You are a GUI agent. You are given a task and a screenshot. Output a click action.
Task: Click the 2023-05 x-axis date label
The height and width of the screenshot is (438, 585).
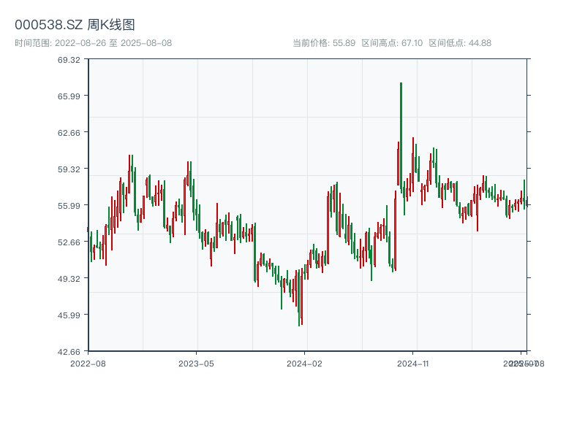coord(196,363)
